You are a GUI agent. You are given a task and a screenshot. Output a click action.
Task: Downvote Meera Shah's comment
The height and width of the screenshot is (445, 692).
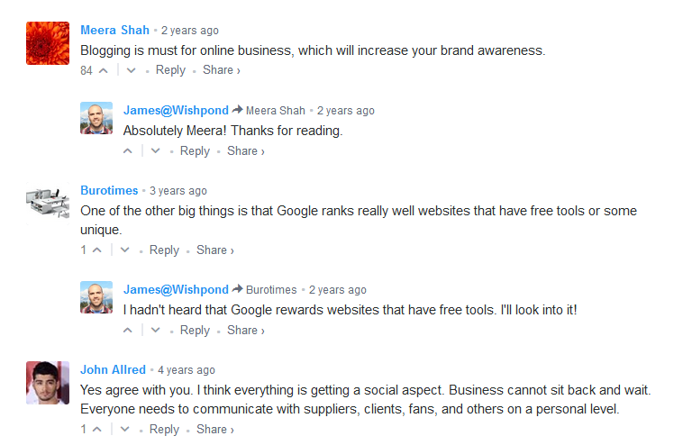132,70
